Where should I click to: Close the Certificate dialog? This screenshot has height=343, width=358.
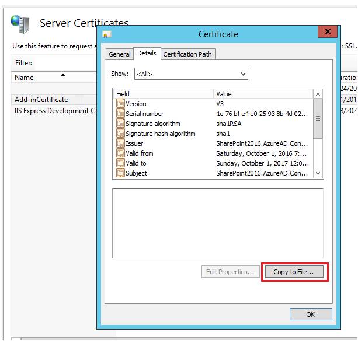pos(328,32)
